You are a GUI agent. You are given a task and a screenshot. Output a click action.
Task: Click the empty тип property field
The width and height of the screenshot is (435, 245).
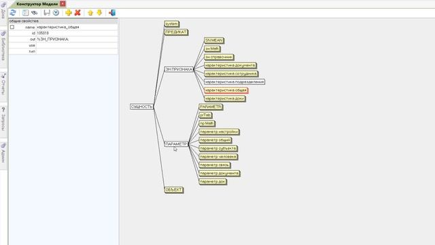point(77,52)
